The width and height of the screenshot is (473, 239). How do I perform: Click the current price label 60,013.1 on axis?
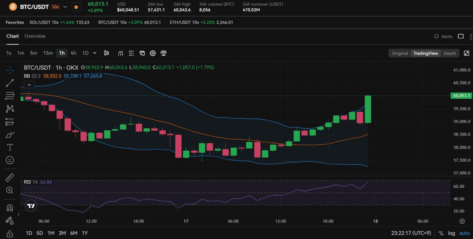point(461,96)
